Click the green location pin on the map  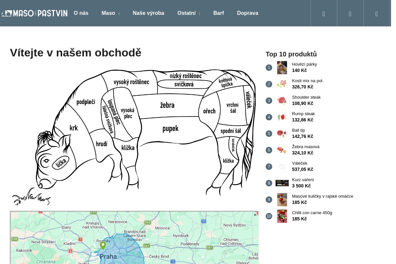click(x=103, y=246)
